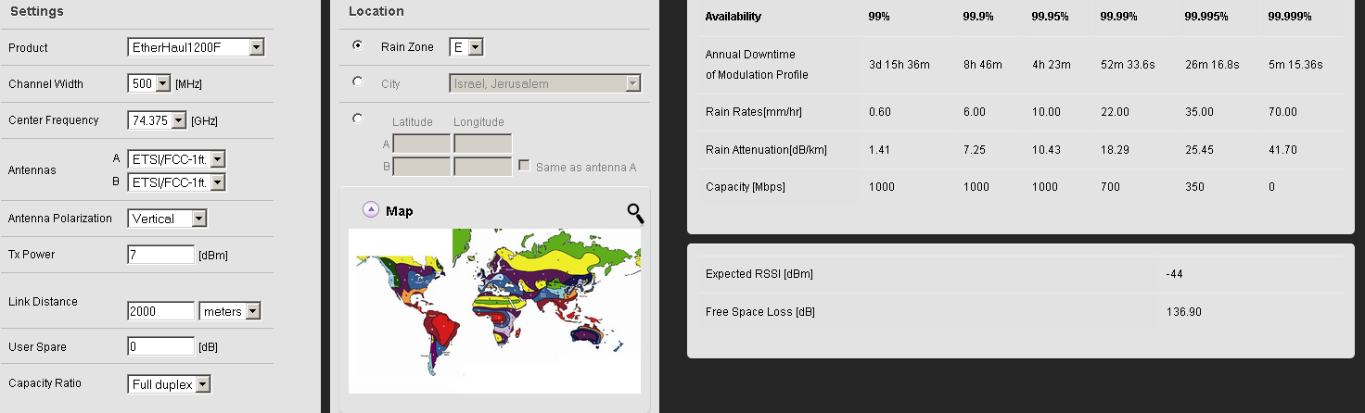Screen dimensions: 1365x413
Task: Click the world rain zone map image
Action: pyautogui.click(x=494, y=310)
